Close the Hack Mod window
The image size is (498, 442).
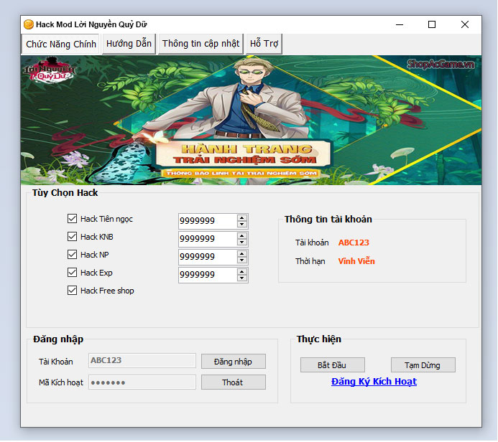point(465,24)
